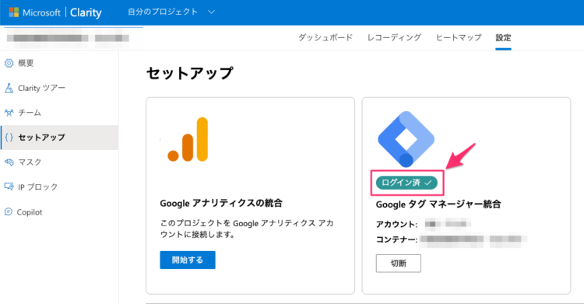Select the 設定 tab

pyautogui.click(x=503, y=37)
